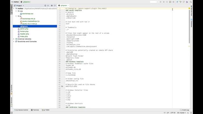The width and height of the screenshot is (203, 114).
Task: Open Search Everywhere magnifier icon
Action: coord(191,2)
